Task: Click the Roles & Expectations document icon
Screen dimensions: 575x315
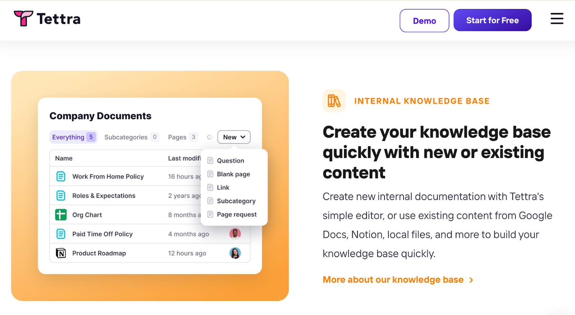Action: pyautogui.click(x=61, y=196)
